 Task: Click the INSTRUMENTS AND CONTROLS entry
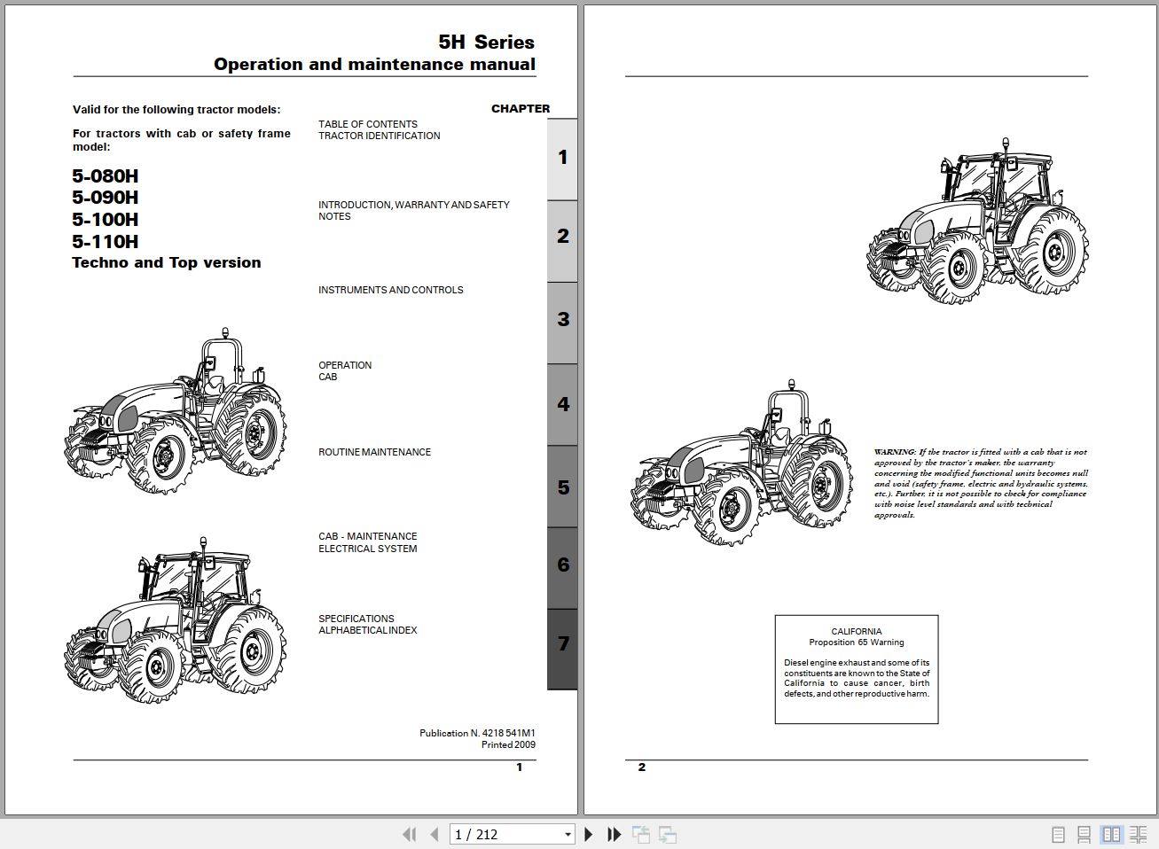391,290
